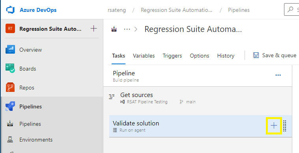Switch to the History tab
This screenshot has width=299, height=153.
click(x=226, y=56)
